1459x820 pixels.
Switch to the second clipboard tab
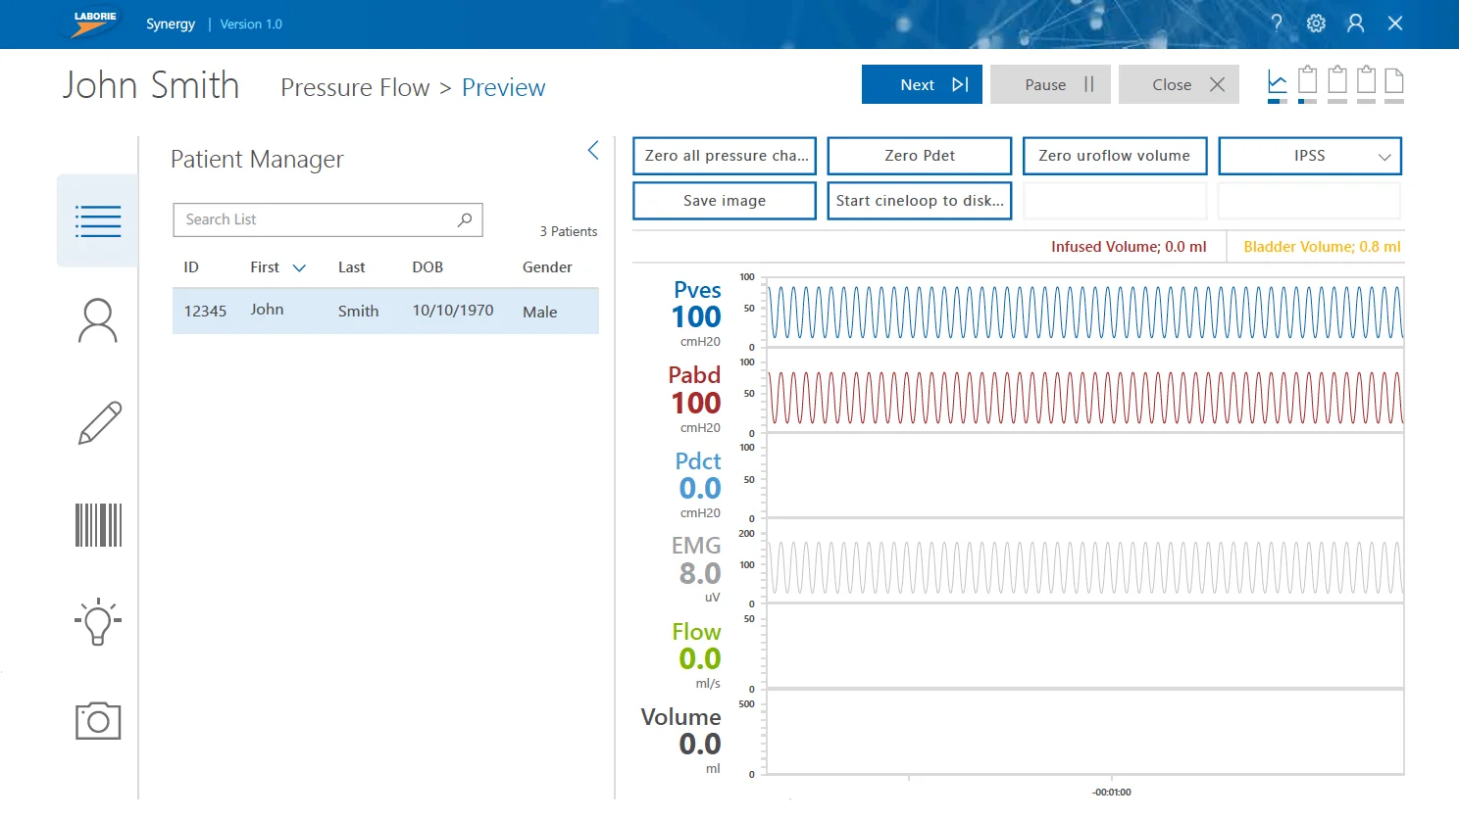pyautogui.click(x=1336, y=82)
